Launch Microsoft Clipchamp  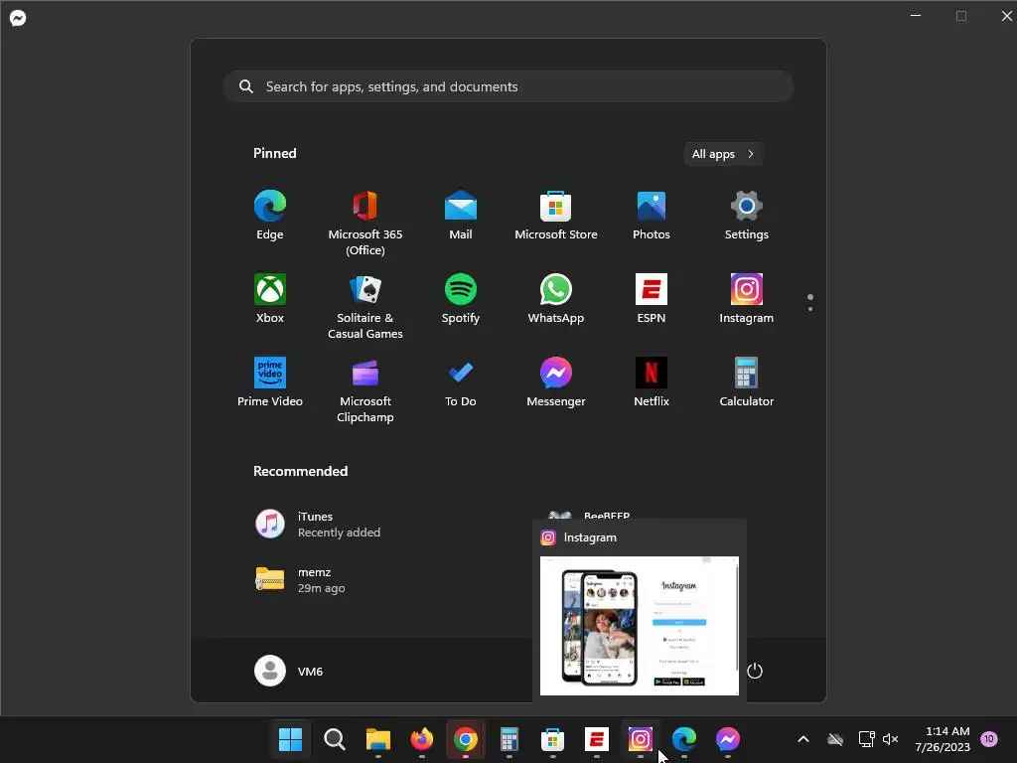(365, 389)
